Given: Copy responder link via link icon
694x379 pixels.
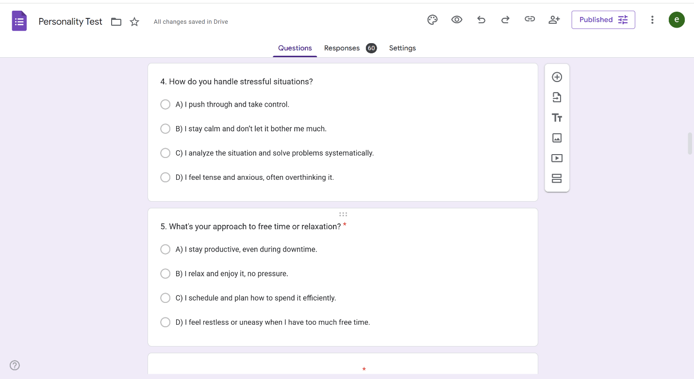Looking at the screenshot, I should click(529, 19).
